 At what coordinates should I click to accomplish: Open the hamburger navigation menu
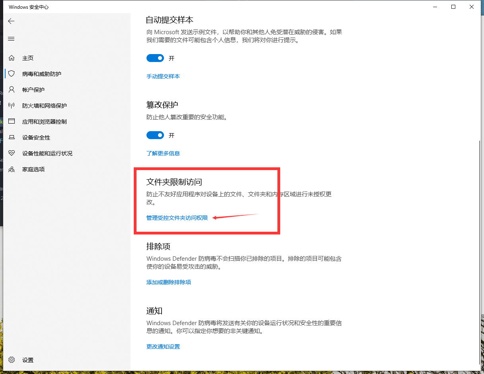(x=11, y=39)
